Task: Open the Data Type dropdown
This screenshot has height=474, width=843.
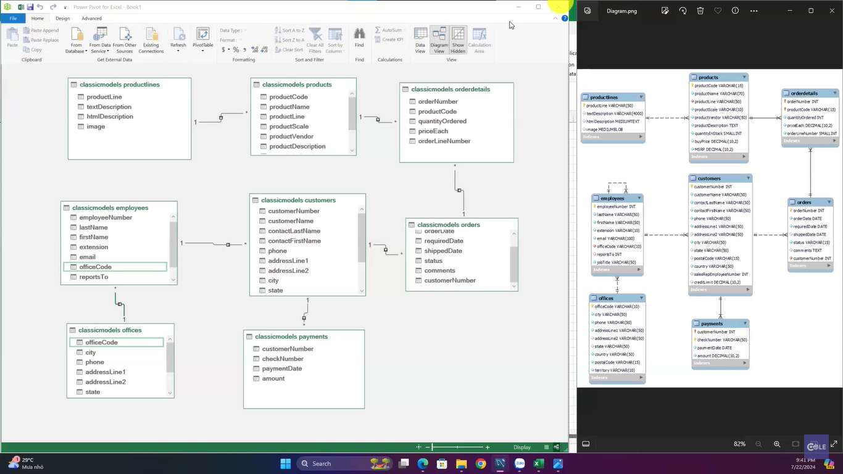Action: 233,30
